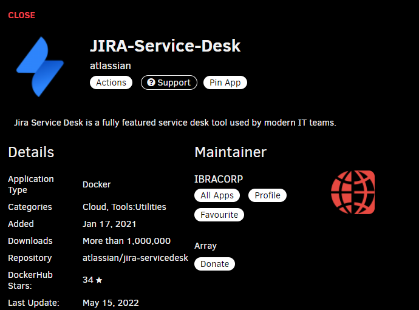Click the Details heading
Screen dimensions: 419x310
pos(31,152)
